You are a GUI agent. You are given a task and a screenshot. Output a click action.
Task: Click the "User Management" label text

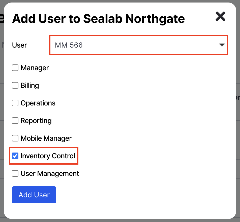pyautogui.click(x=50, y=173)
